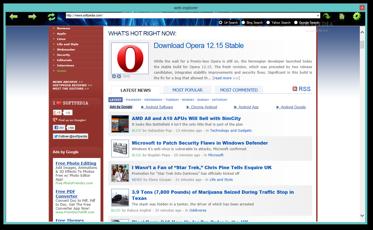Open the Android Software ad link
This screenshot has height=230, width=373.
(159, 107)
